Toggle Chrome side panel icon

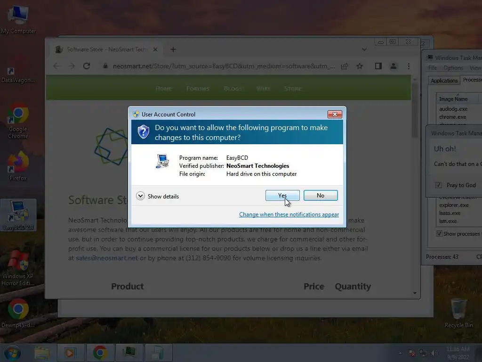378,66
